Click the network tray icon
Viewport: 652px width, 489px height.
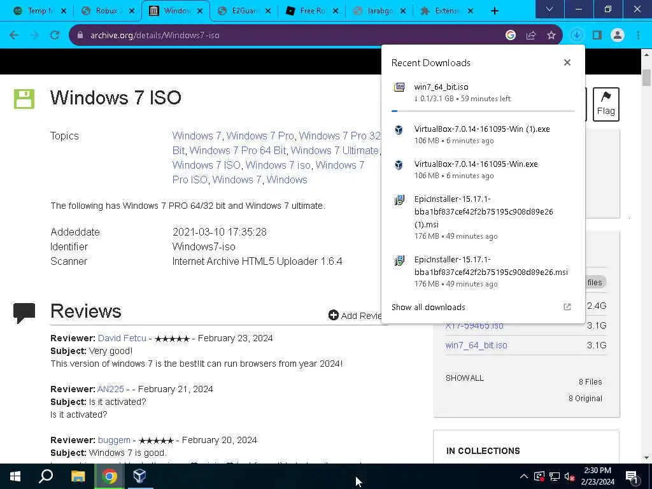[x=555, y=476]
